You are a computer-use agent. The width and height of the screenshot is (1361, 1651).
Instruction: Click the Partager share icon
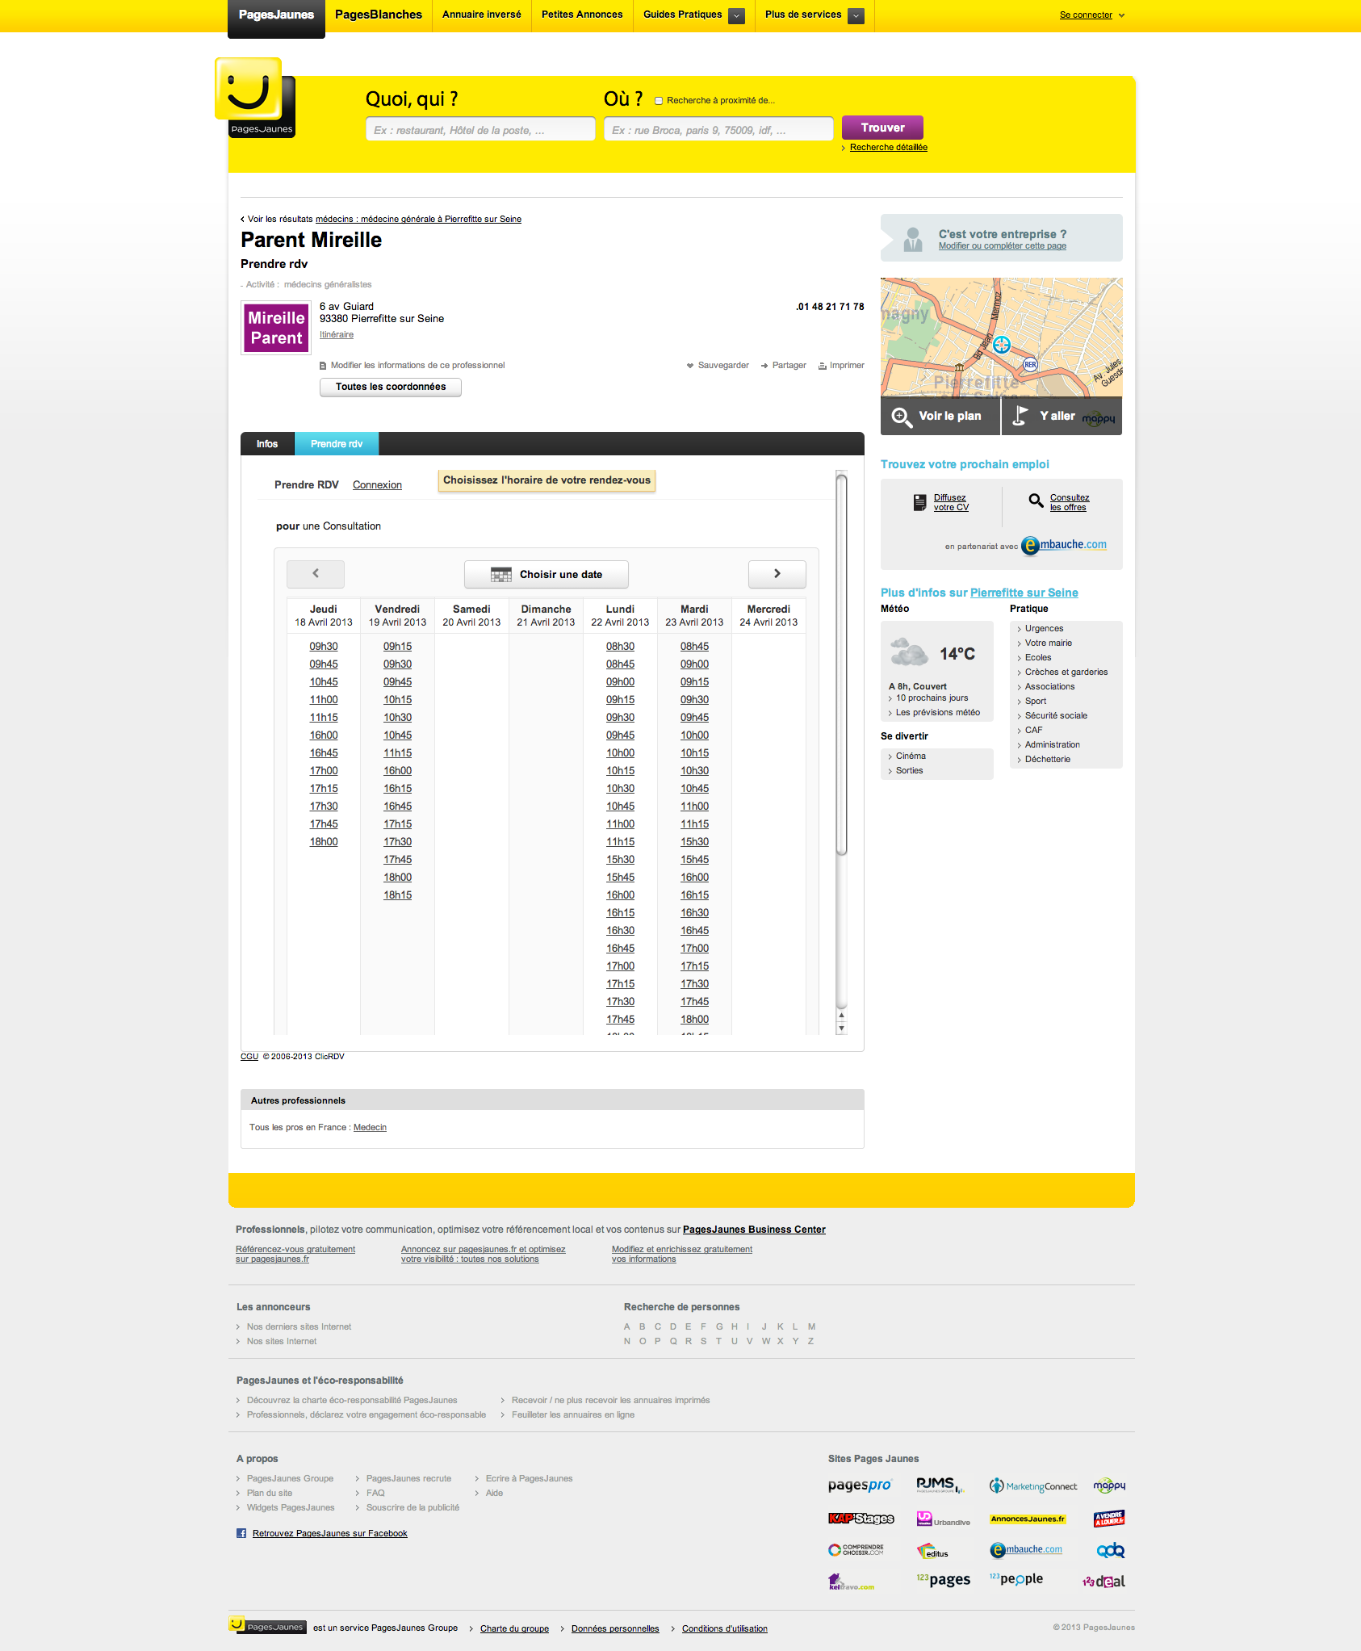tap(764, 366)
